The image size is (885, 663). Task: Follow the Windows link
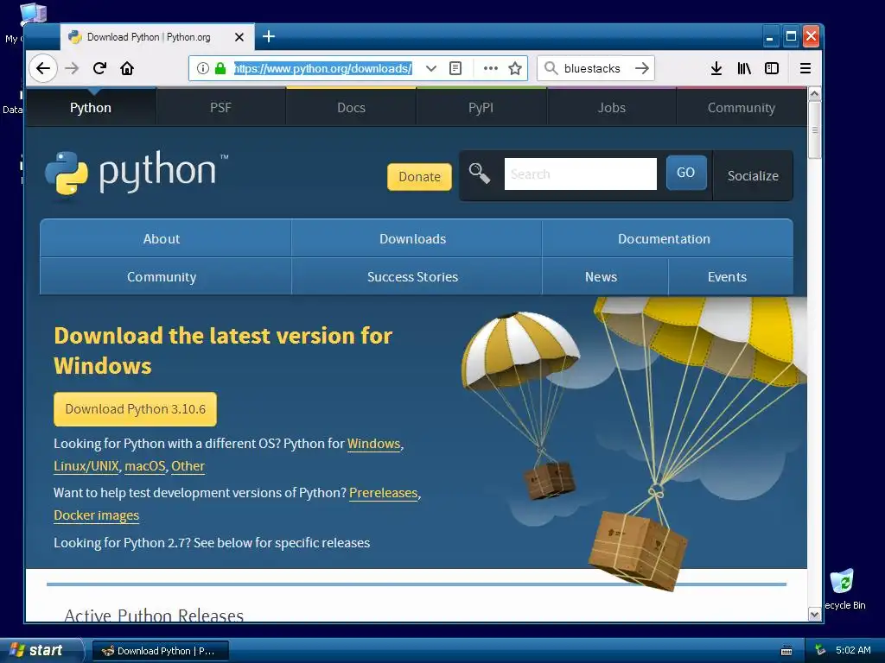tap(373, 444)
